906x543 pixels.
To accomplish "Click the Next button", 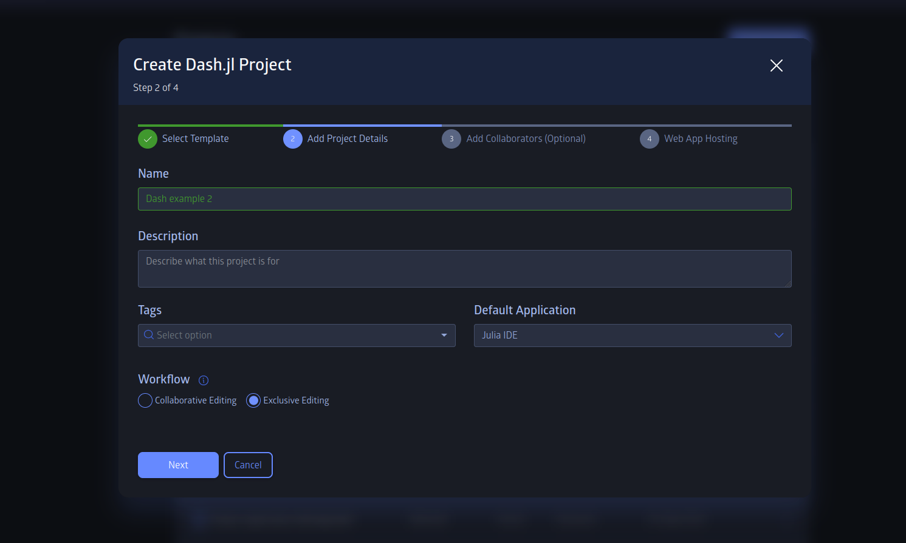I will click(x=178, y=465).
